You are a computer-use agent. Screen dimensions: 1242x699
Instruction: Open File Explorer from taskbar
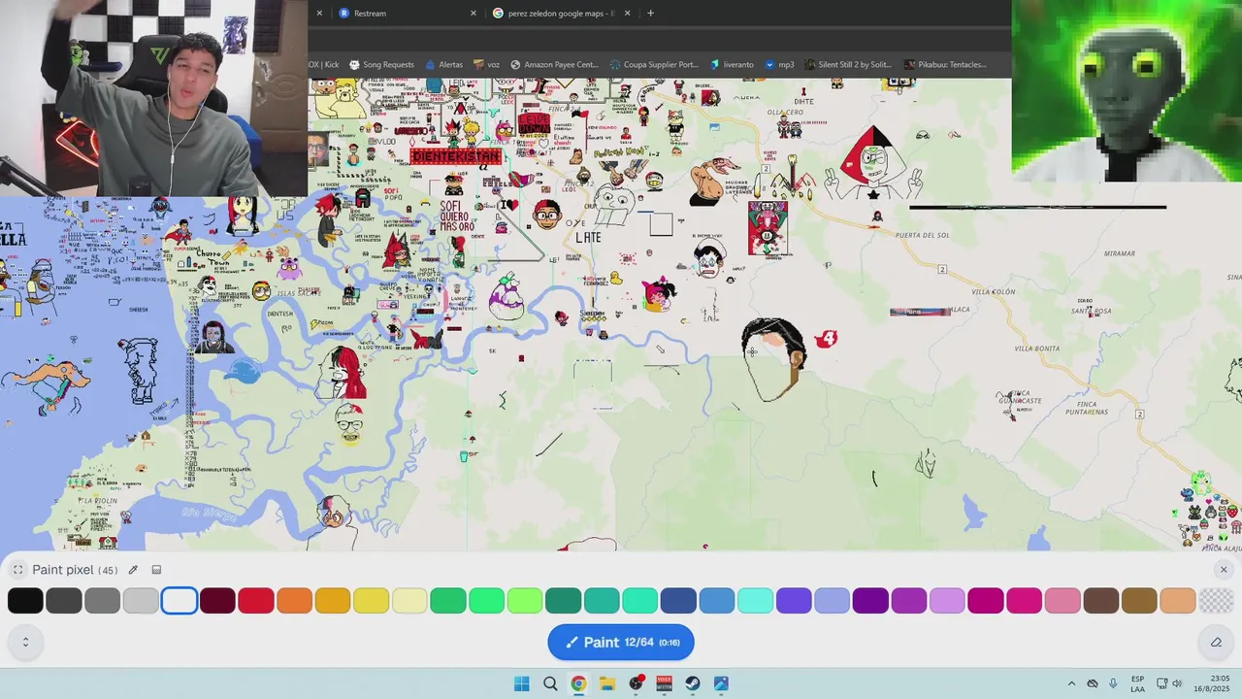[607, 683]
